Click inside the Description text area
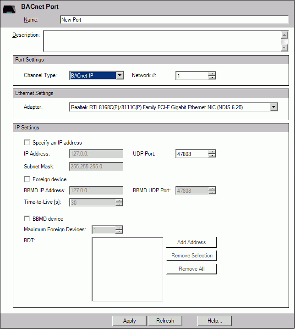Screen dimensions: 295x329 point(162,41)
